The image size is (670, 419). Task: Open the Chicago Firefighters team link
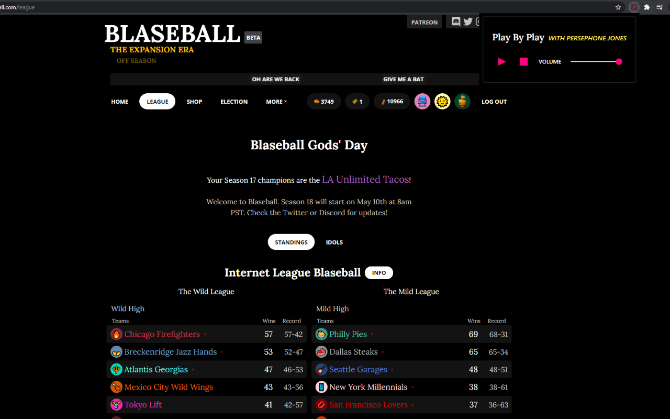(162, 334)
